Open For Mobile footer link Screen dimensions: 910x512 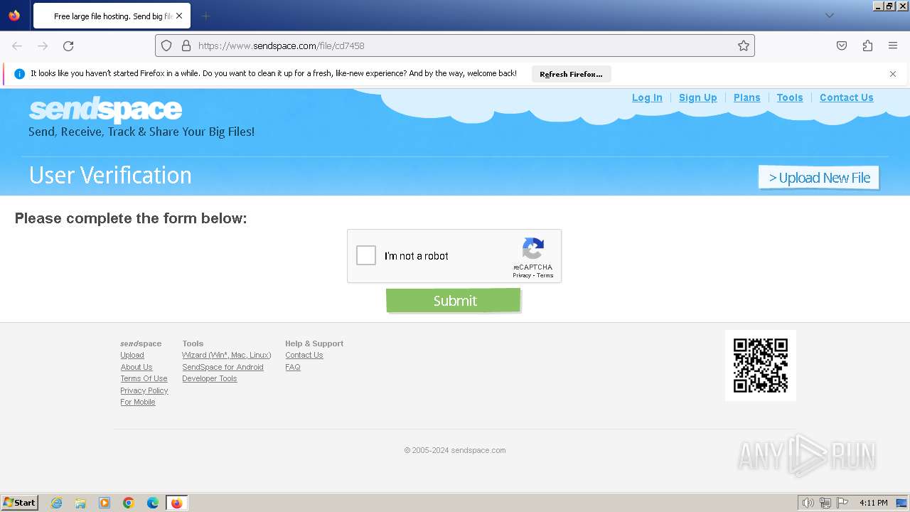coord(138,402)
